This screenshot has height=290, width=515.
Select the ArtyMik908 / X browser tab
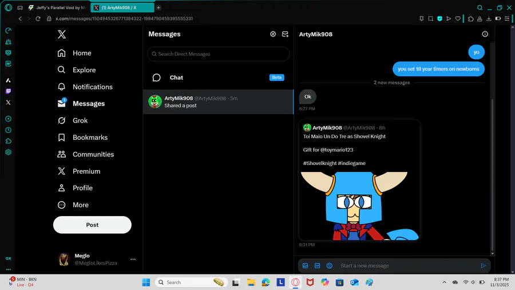pos(122,7)
